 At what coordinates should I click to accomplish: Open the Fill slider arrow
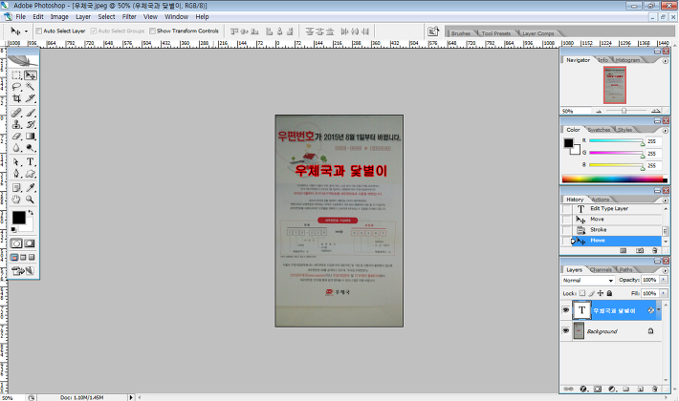(663, 293)
